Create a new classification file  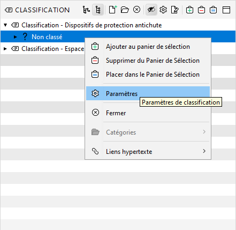coord(113,10)
